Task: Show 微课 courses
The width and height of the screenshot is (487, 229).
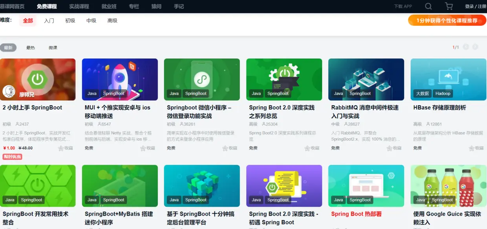Action: pos(53,48)
